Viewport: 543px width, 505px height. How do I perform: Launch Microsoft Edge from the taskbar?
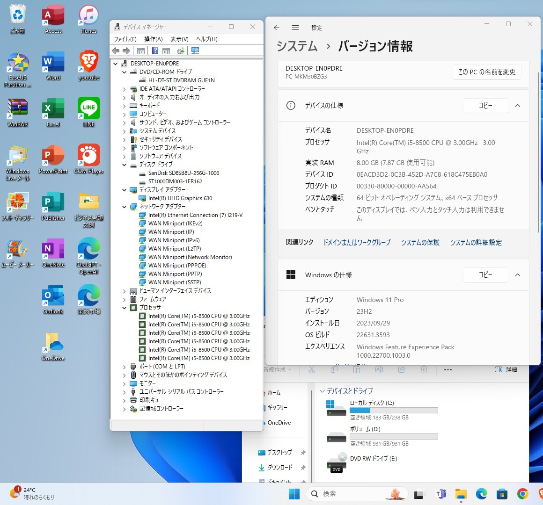(481, 494)
